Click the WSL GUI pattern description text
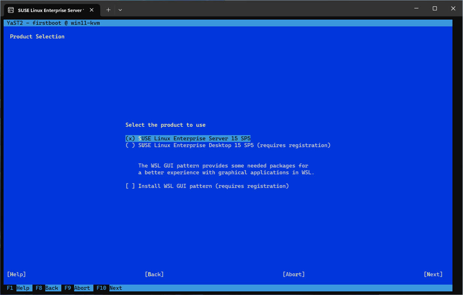The height and width of the screenshot is (295, 463). (x=226, y=169)
